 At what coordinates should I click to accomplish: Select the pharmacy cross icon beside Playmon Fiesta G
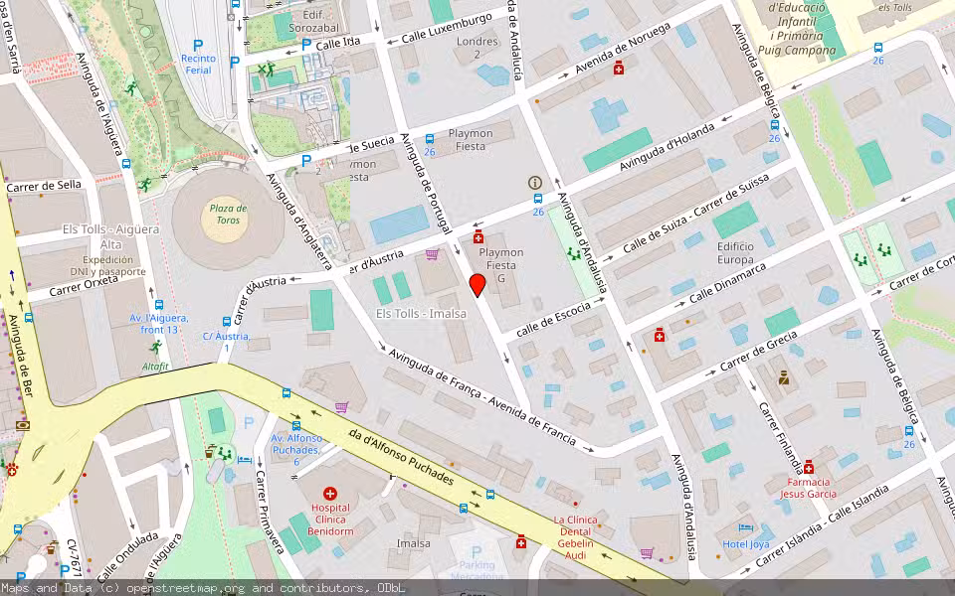[477, 238]
